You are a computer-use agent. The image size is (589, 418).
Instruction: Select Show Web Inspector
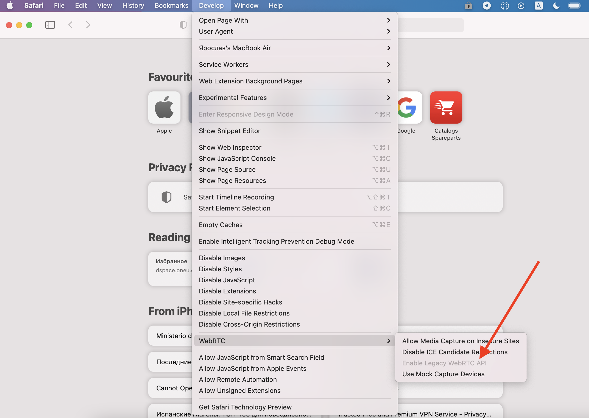(230, 147)
